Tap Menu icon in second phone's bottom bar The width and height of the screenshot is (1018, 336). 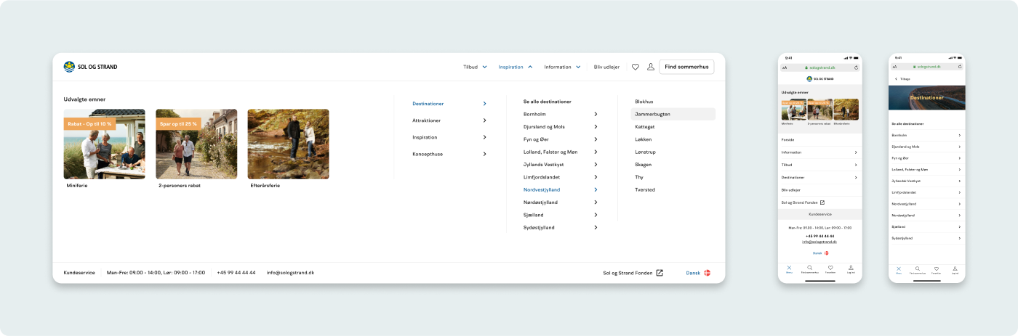pyautogui.click(x=898, y=269)
